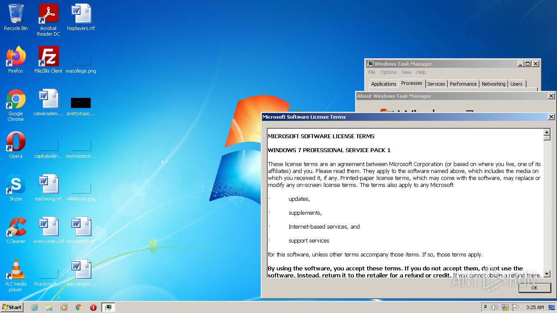Click the 'Internet-based services, and' bullet text
The width and height of the screenshot is (557, 313).
click(x=324, y=227)
